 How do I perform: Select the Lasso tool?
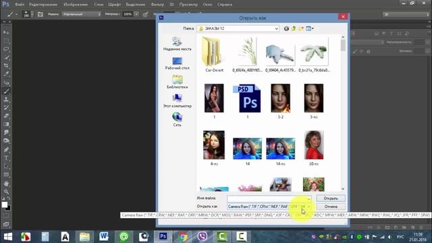click(6, 49)
